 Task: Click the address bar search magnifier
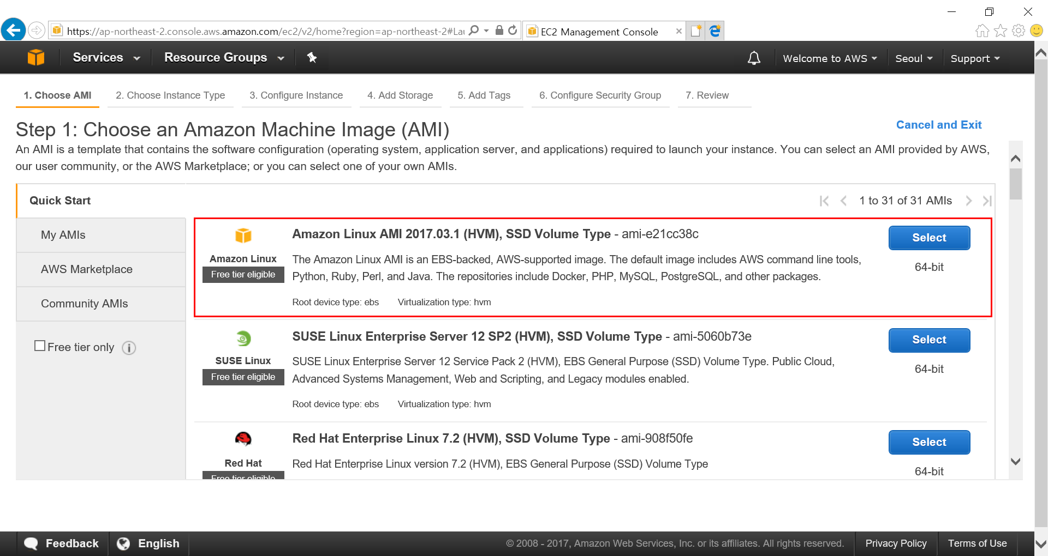pos(474,31)
